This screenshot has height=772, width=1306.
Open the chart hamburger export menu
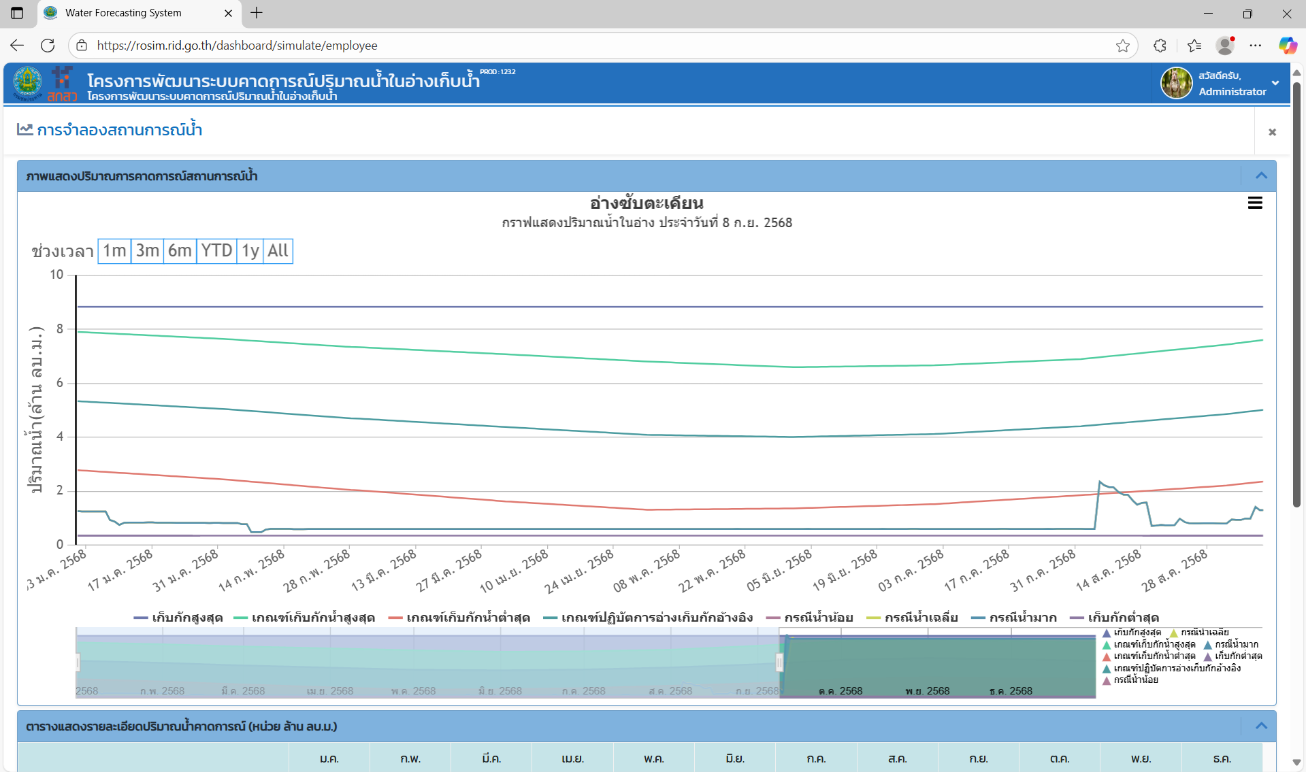(x=1255, y=203)
